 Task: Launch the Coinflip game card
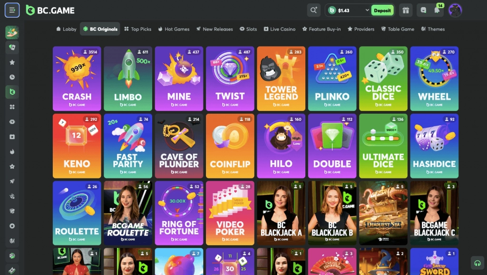pyautogui.click(x=230, y=146)
